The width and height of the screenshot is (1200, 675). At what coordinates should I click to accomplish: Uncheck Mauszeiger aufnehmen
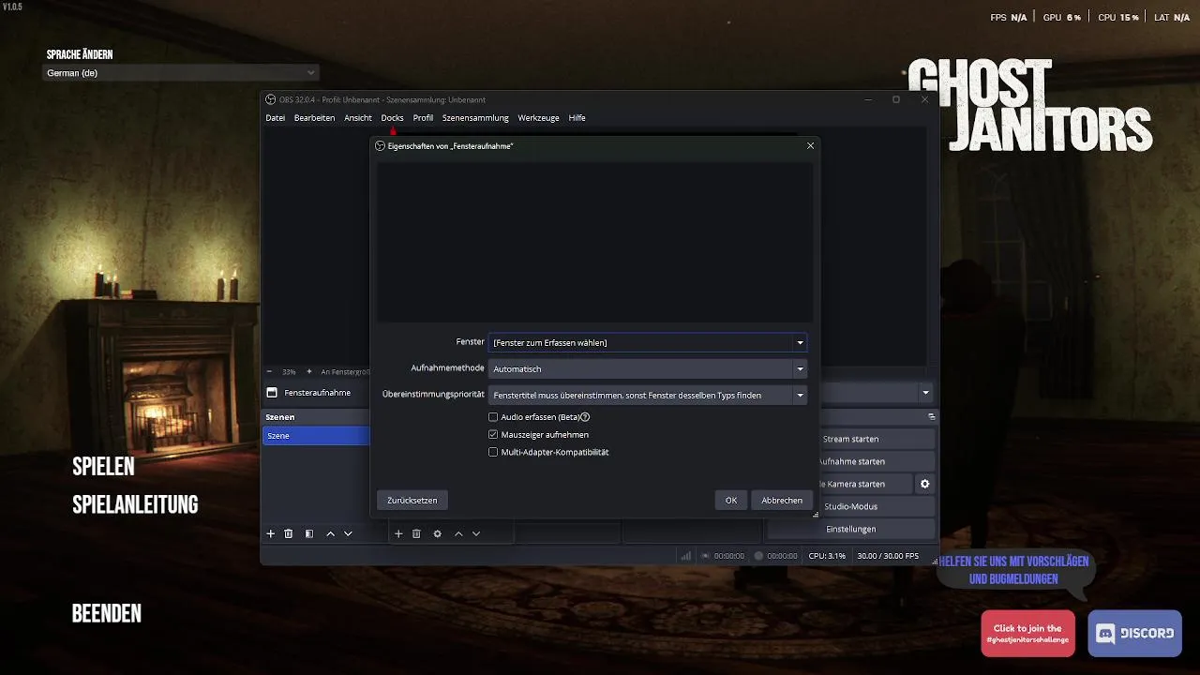(x=493, y=435)
